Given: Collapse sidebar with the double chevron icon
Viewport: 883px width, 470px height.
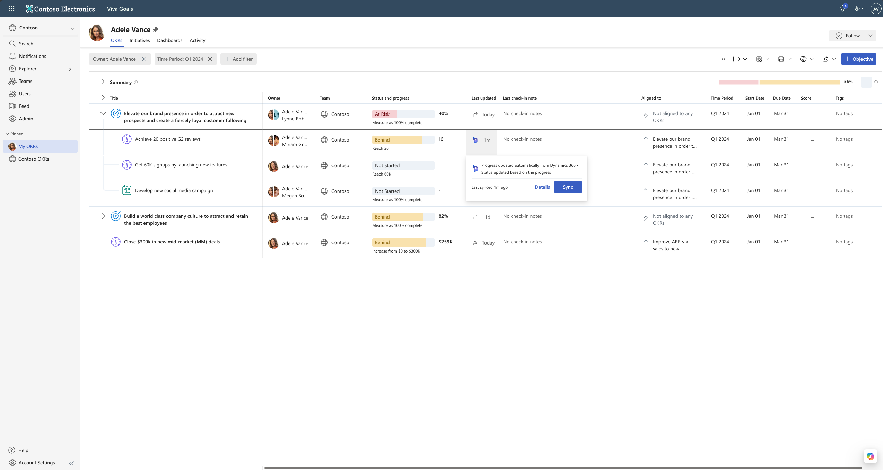Looking at the screenshot, I should 71,463.
